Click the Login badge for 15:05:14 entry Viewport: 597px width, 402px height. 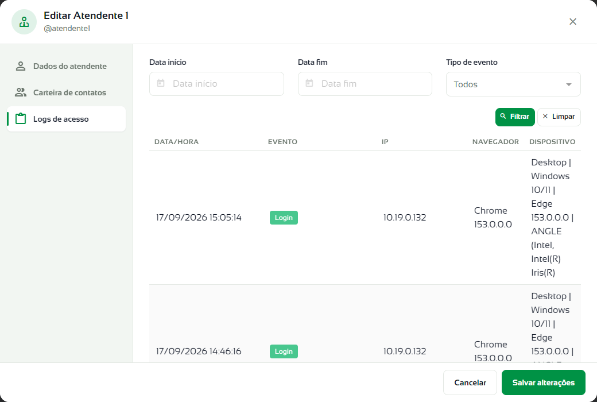pyautogui.click(x=284, y=218)
